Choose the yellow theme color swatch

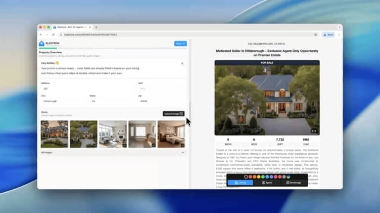259,177
